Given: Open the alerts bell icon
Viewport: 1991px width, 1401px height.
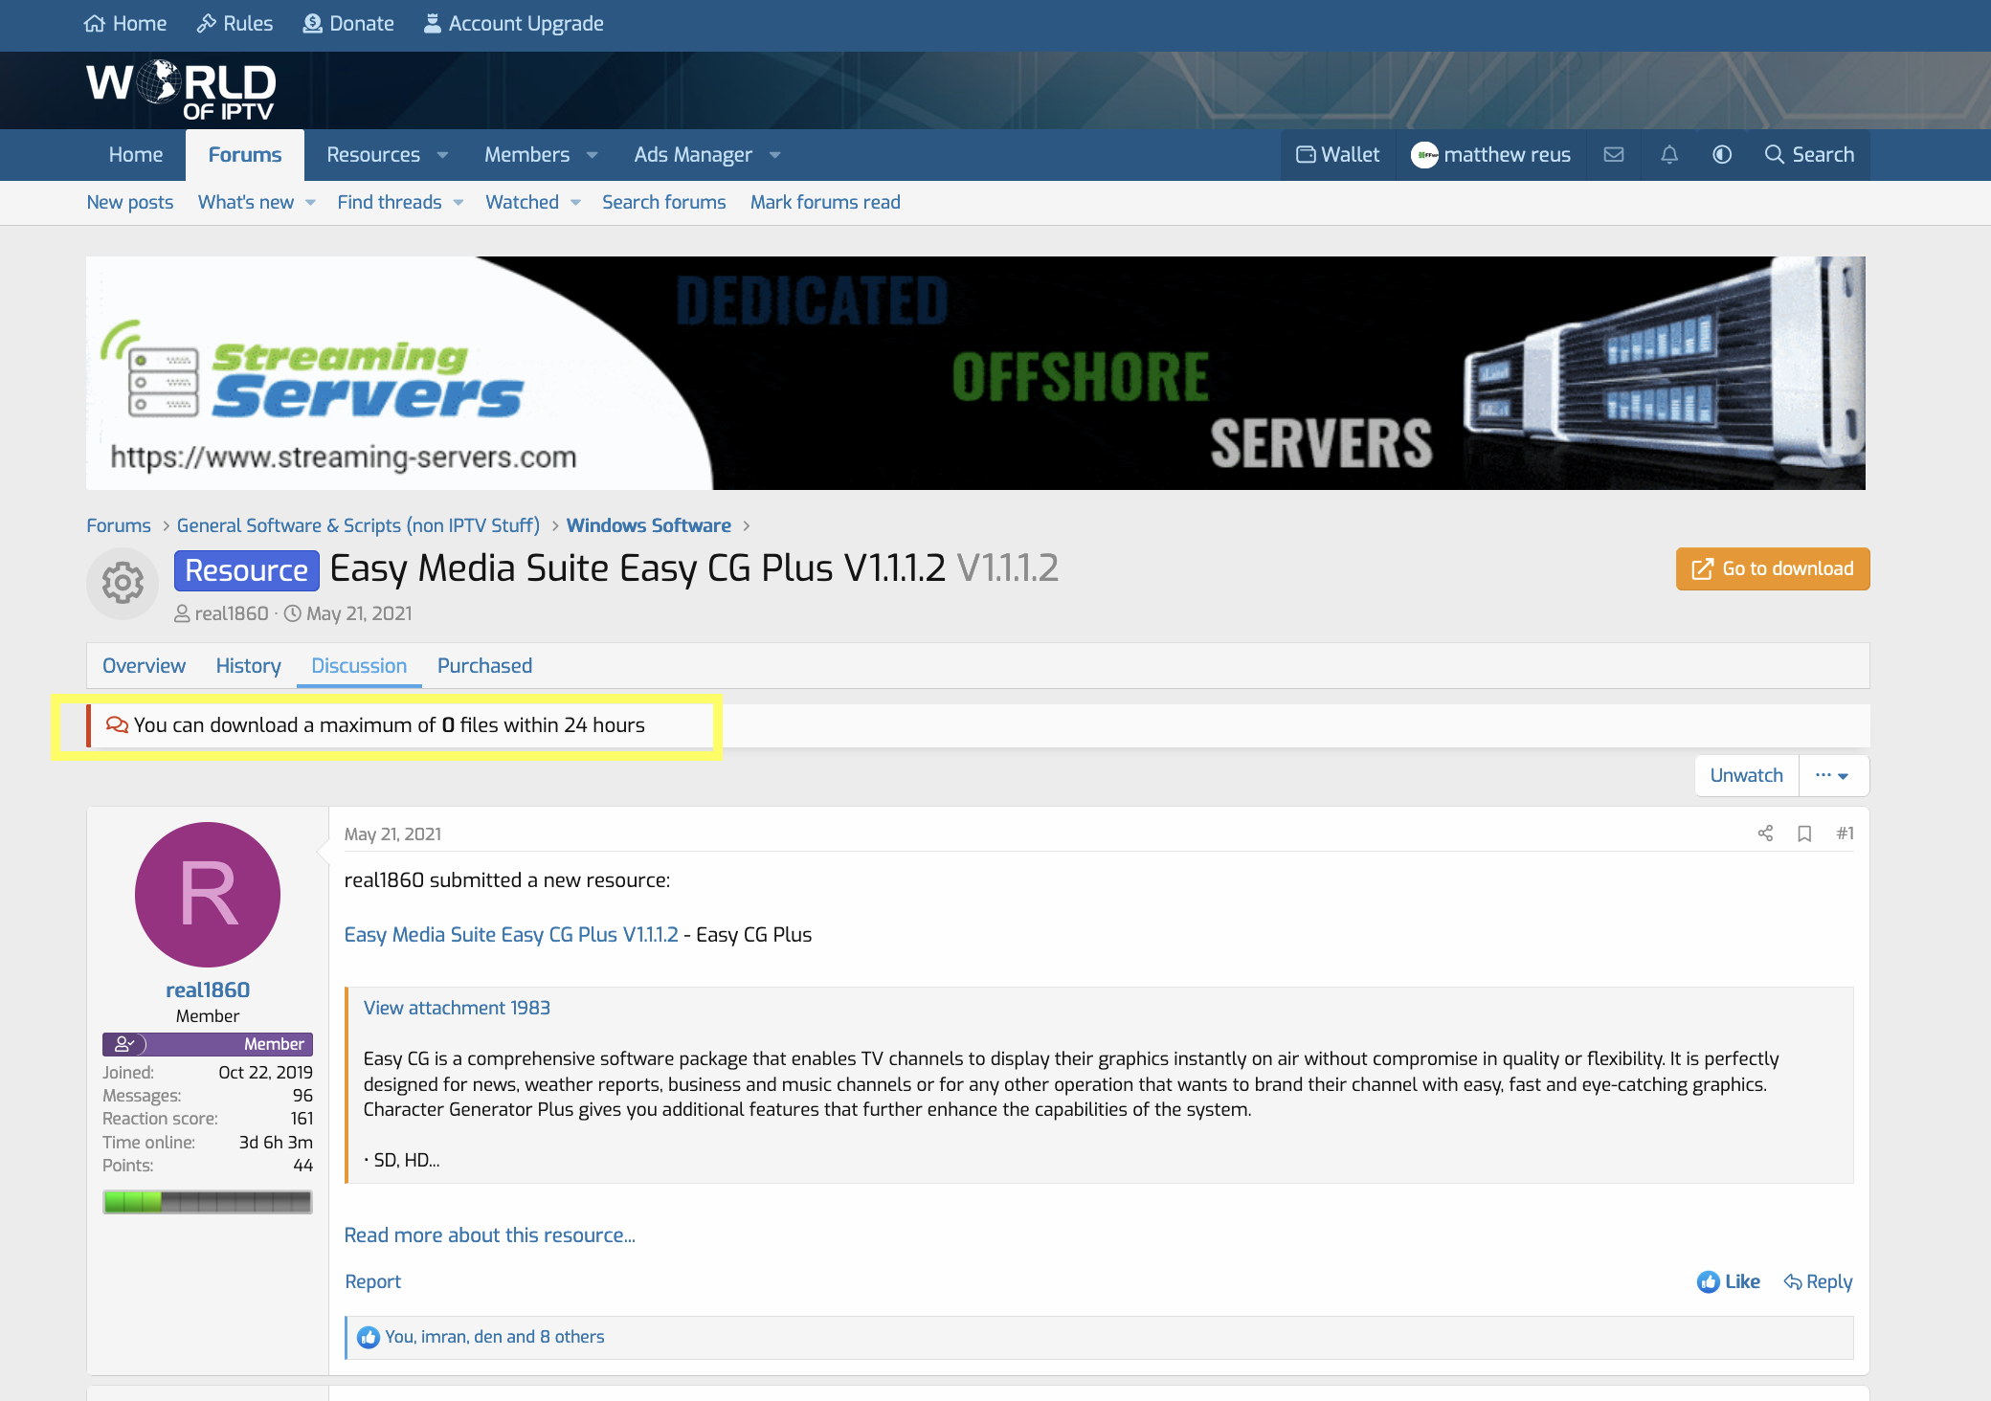Looking at the screenshot, I should click(x=1669, y=154).
